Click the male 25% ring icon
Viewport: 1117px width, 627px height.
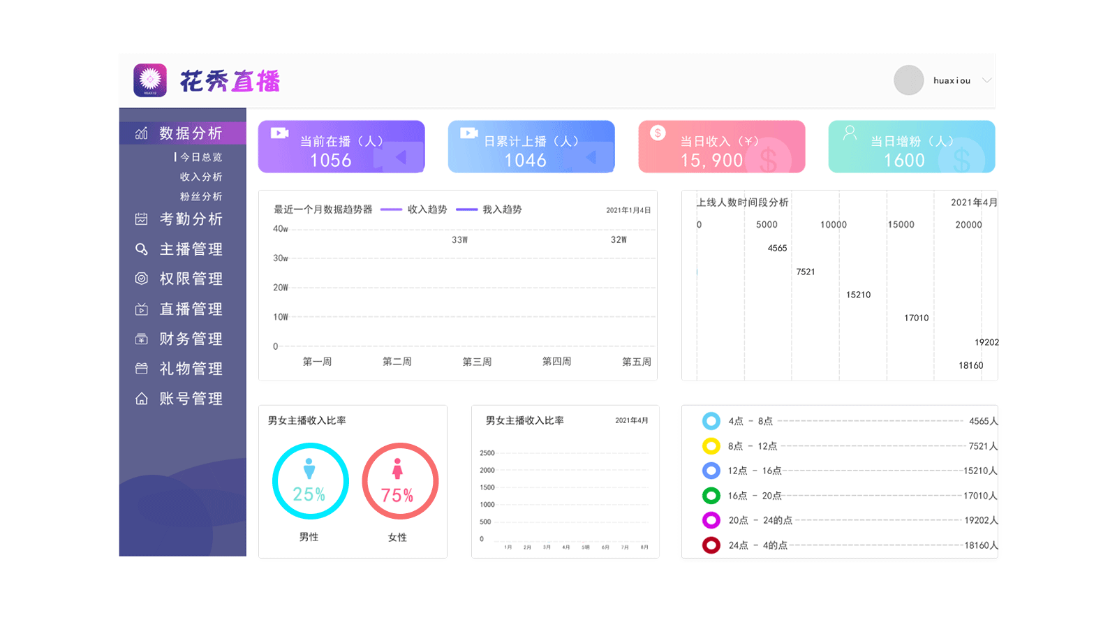point(310,481)
